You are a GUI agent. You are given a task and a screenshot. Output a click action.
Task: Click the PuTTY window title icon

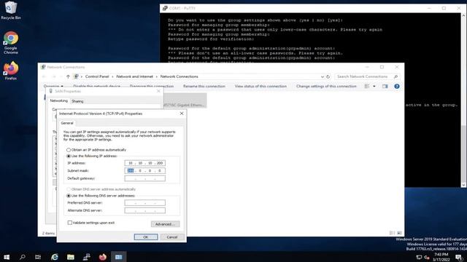[x=165, y=8]
